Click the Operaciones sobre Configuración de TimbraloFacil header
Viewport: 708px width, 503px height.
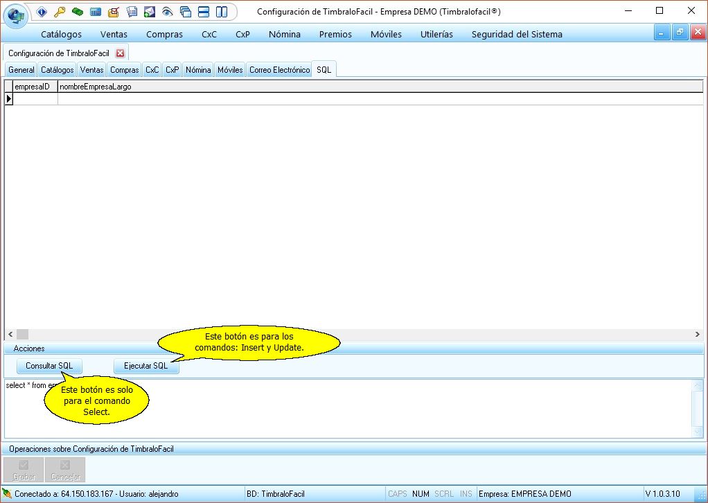[x=354, y=449]
